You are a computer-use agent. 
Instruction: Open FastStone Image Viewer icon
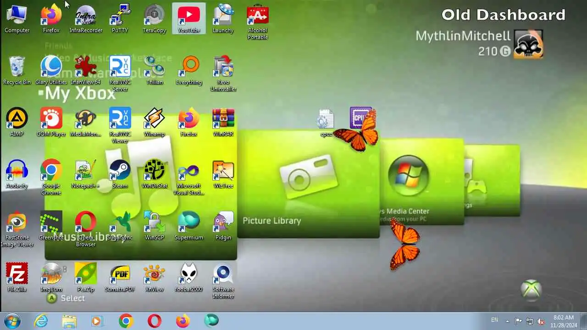[x=17, y=229]
